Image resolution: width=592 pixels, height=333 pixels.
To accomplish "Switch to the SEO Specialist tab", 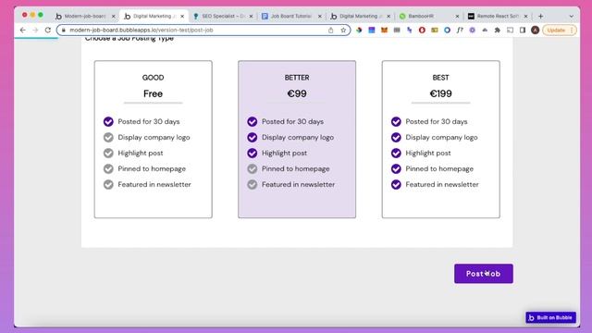I will (x=223, y=17).
